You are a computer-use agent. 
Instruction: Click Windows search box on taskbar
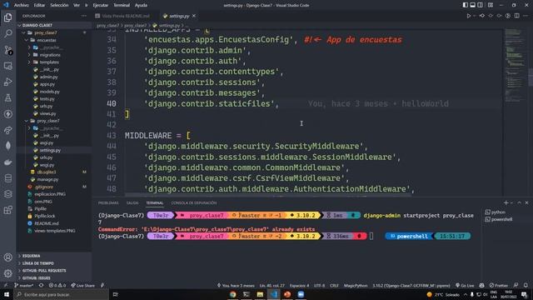(61, 294)
